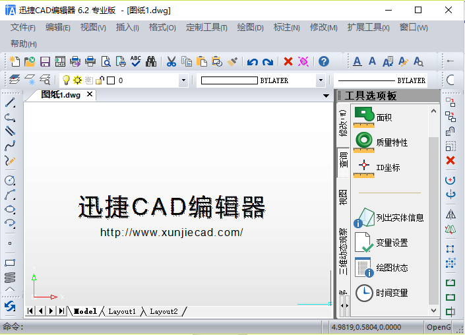Undo the last action
The image size is (465, 335).
253,62
